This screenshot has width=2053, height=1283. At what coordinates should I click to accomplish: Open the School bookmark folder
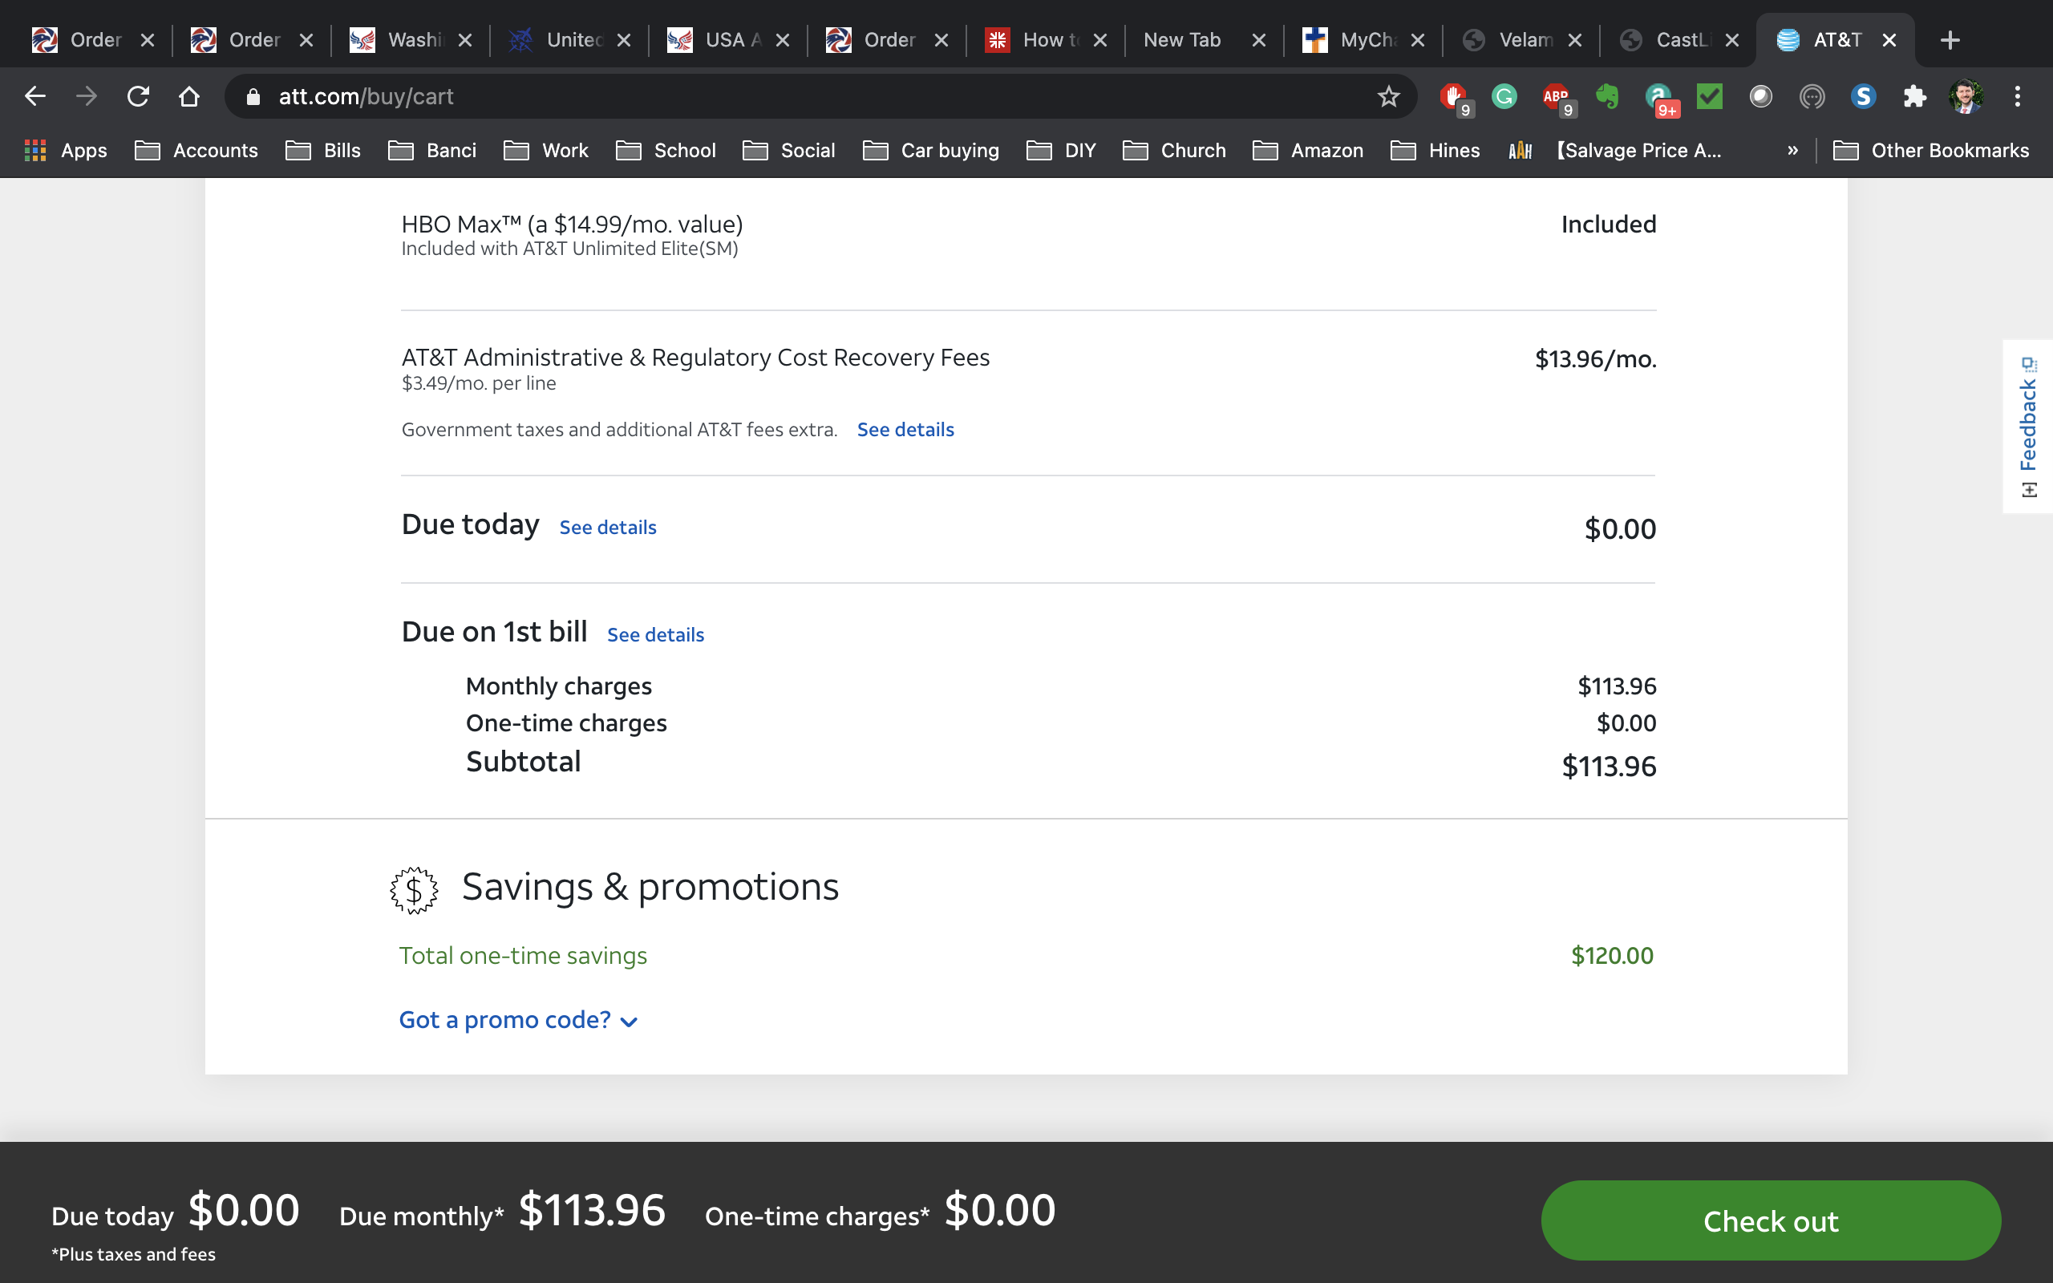coord(665,150)
